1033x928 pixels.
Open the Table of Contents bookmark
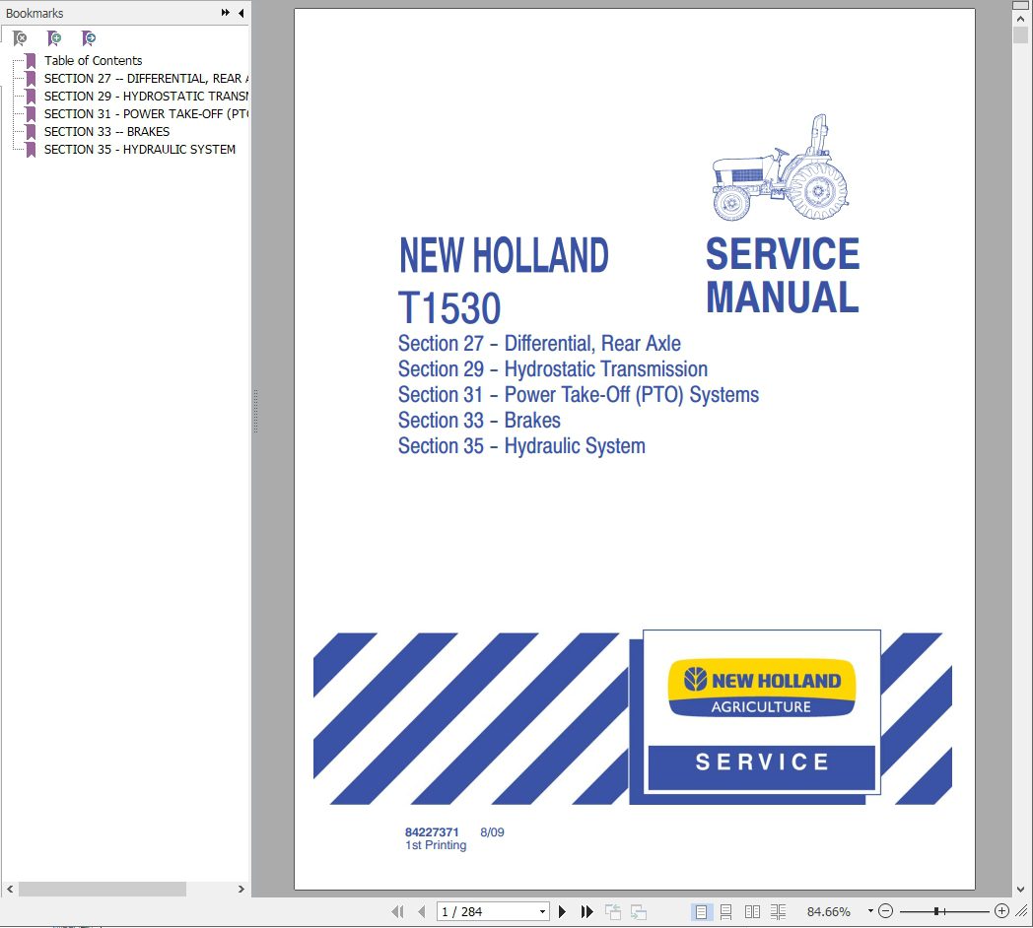click(x=93, y=60)
